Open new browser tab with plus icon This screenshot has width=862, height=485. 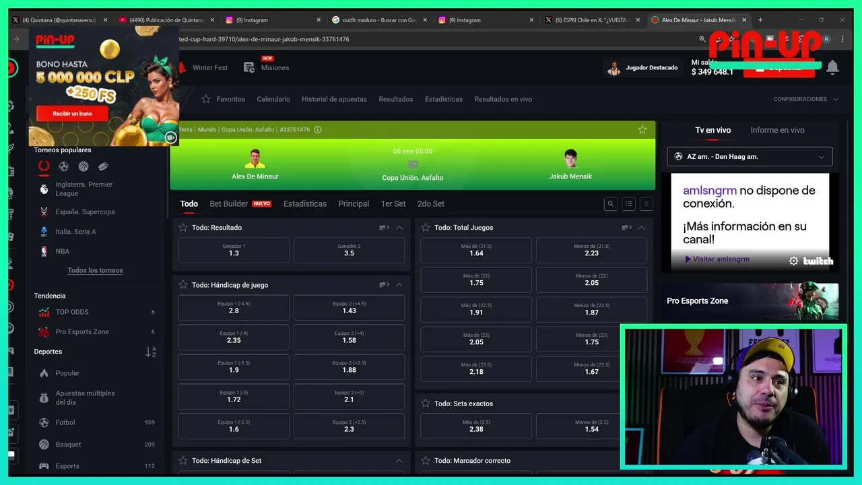760,20
